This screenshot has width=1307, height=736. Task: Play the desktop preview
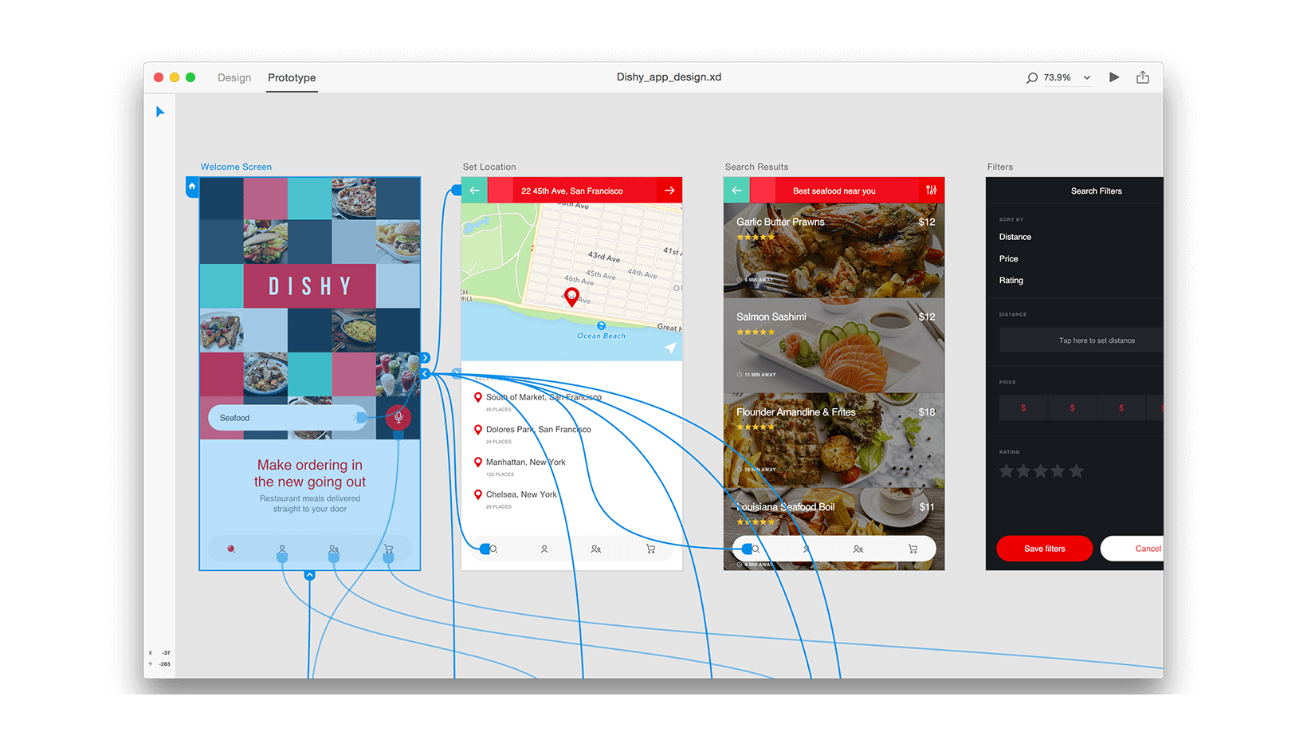tap(1114, 77)
